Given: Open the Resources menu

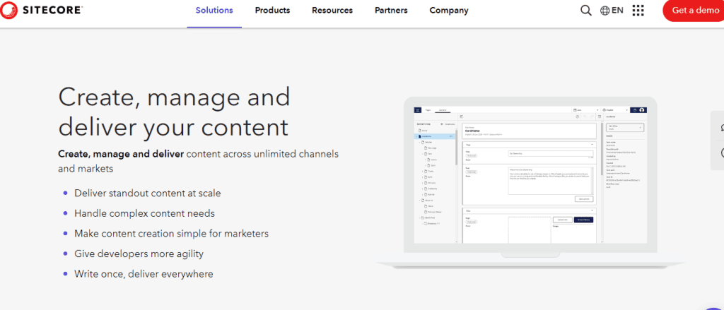Looking at the screenshot, I should tap(332, 11).
